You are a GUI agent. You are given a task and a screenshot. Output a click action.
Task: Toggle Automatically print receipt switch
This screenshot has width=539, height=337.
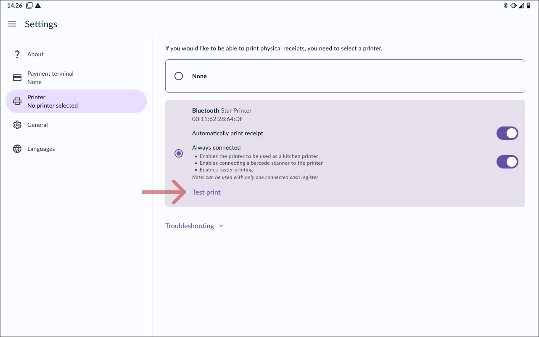pyautogui.click(x=507, y=134)
